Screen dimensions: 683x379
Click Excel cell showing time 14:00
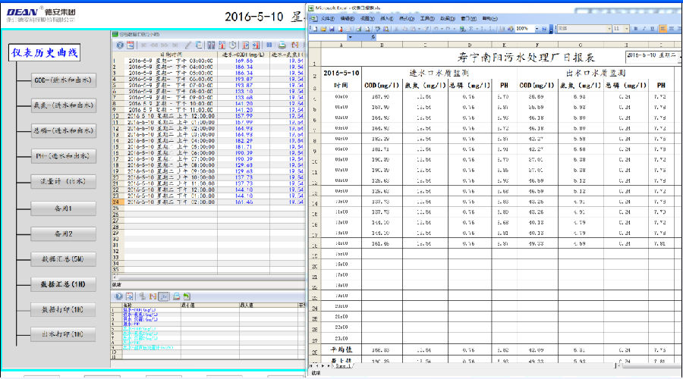341,243
